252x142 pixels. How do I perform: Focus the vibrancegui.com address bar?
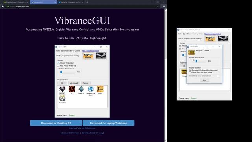tap(82, 6)
